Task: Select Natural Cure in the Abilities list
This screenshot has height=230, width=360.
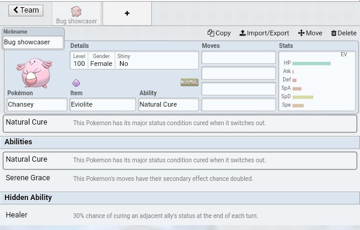Action: coord(180,161)
